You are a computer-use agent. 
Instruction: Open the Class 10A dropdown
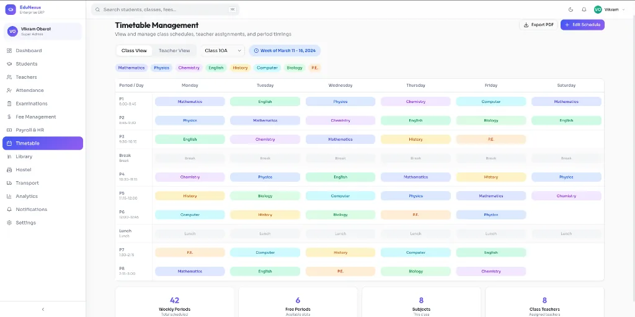point(223,51)
